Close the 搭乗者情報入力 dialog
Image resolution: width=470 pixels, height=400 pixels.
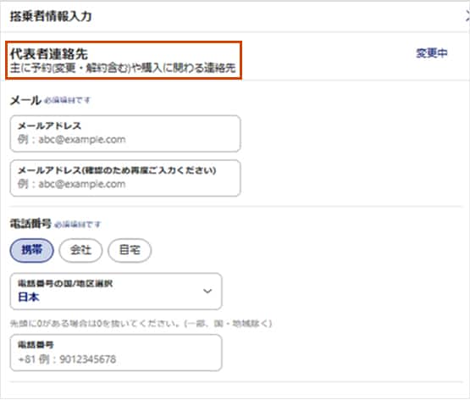pyautogui.click(x=468, y=16)
